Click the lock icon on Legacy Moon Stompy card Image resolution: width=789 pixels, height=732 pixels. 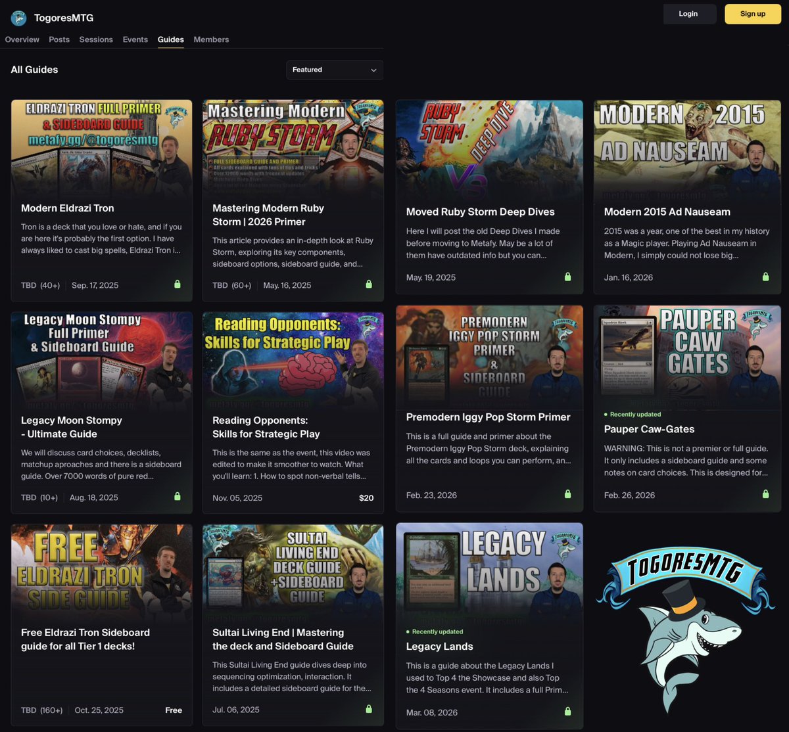click(178, 497)
